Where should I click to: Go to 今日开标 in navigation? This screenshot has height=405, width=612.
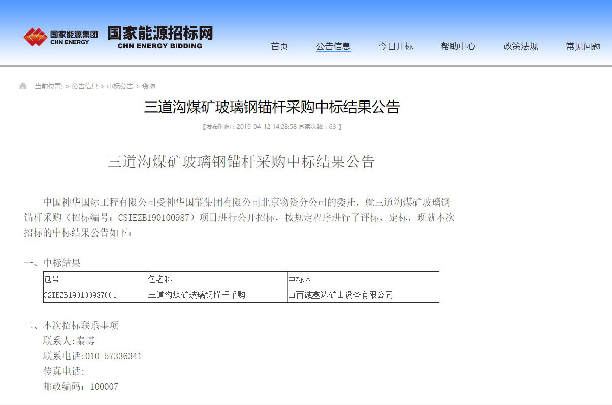click(x=396, y=46)
